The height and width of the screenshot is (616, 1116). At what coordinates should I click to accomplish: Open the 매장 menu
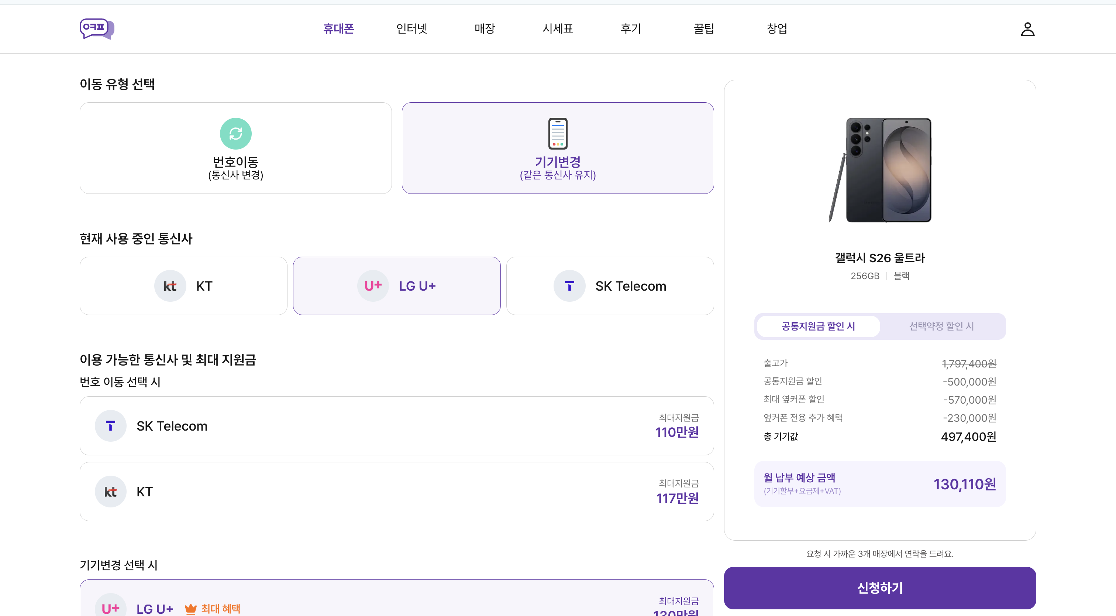484,28
